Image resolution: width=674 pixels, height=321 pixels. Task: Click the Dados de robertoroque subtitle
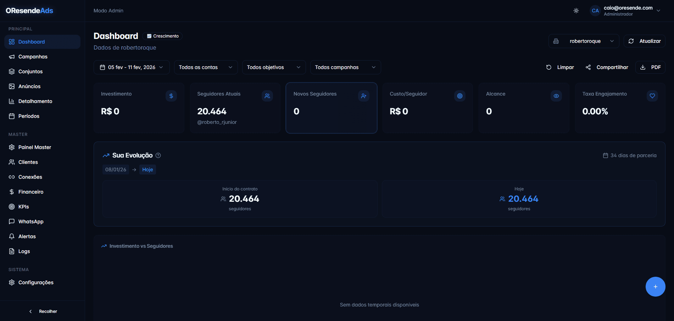(x=125, y=47)
